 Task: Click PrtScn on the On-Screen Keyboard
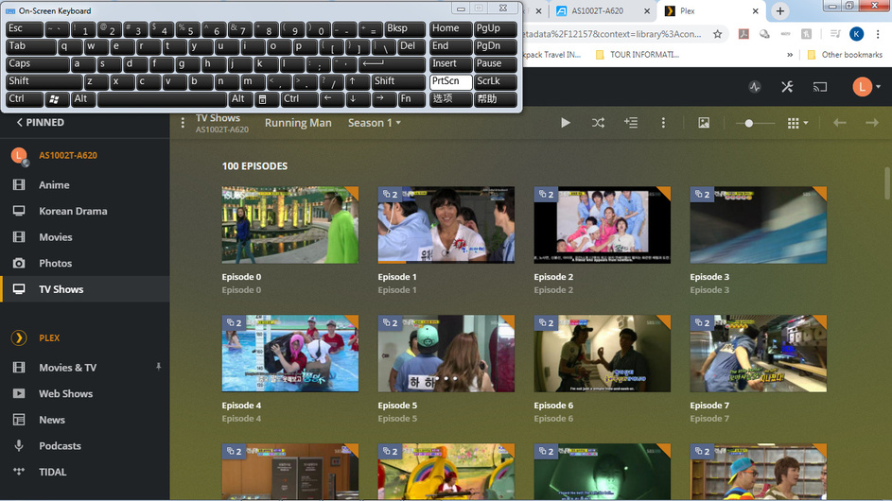(x=450, y=81)
